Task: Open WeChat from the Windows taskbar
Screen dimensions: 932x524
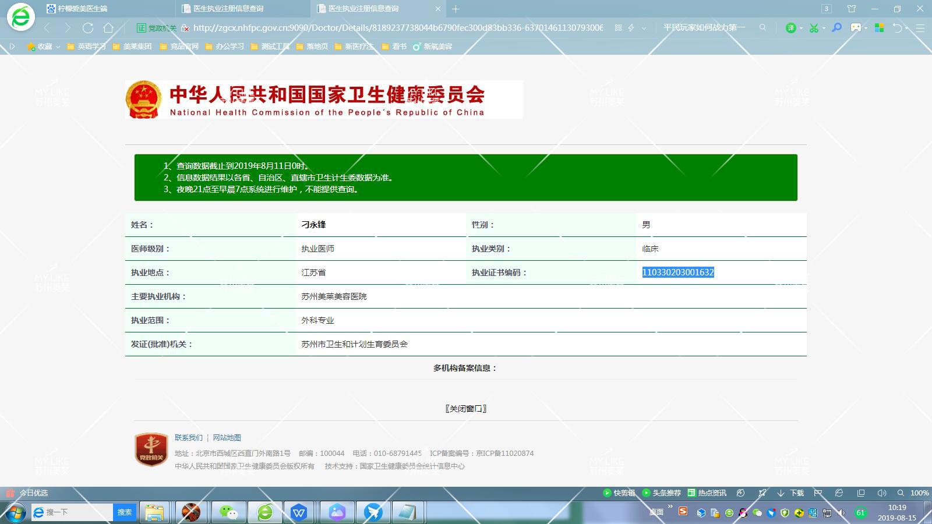Action: click(x=228, y=512)
